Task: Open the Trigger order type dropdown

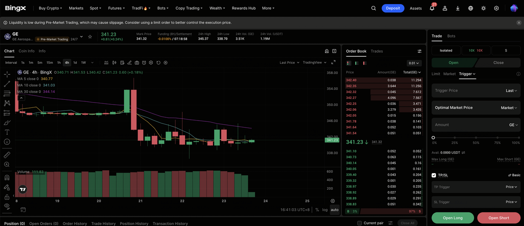Action: (467, 74)
